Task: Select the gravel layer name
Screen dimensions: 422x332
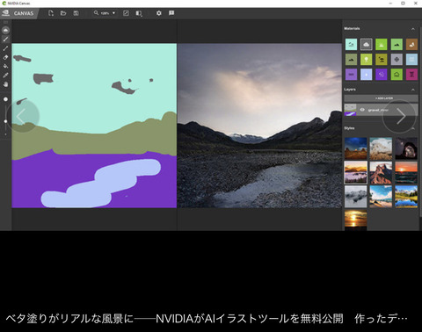Action: (x=378, y=110)
